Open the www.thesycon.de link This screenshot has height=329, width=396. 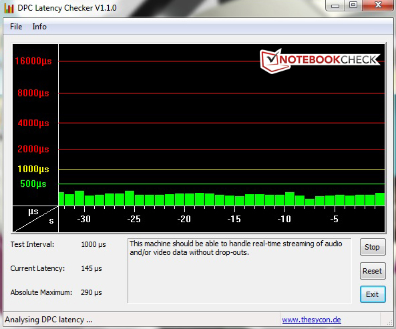(311, 320)
